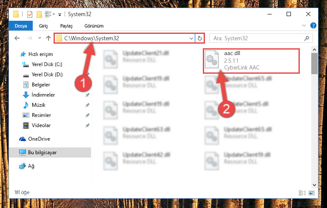Screen dimensions: 327x208
Task: Open the Görünüm ribbon tab
Action: (94, 26)
